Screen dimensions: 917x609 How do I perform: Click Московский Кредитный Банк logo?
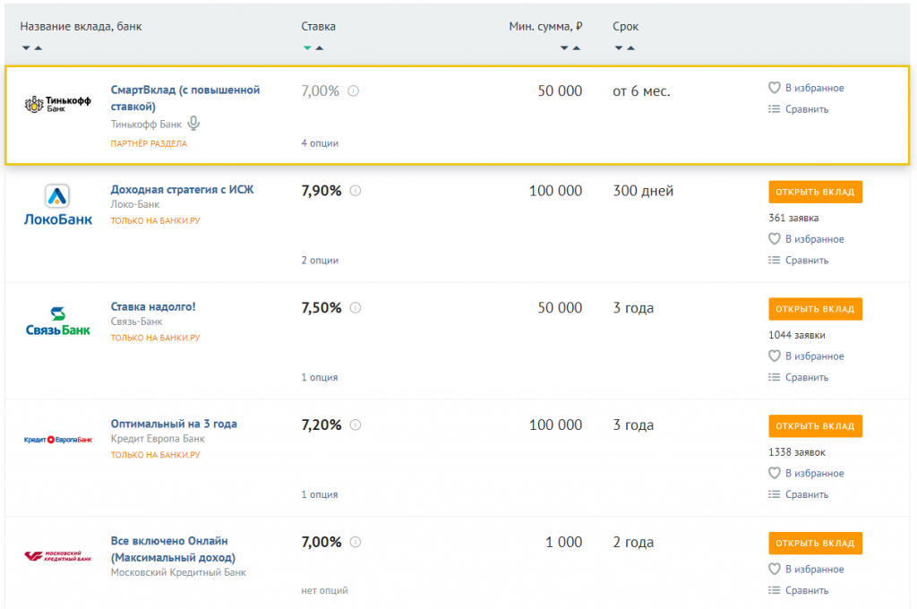tap(58, 556)
